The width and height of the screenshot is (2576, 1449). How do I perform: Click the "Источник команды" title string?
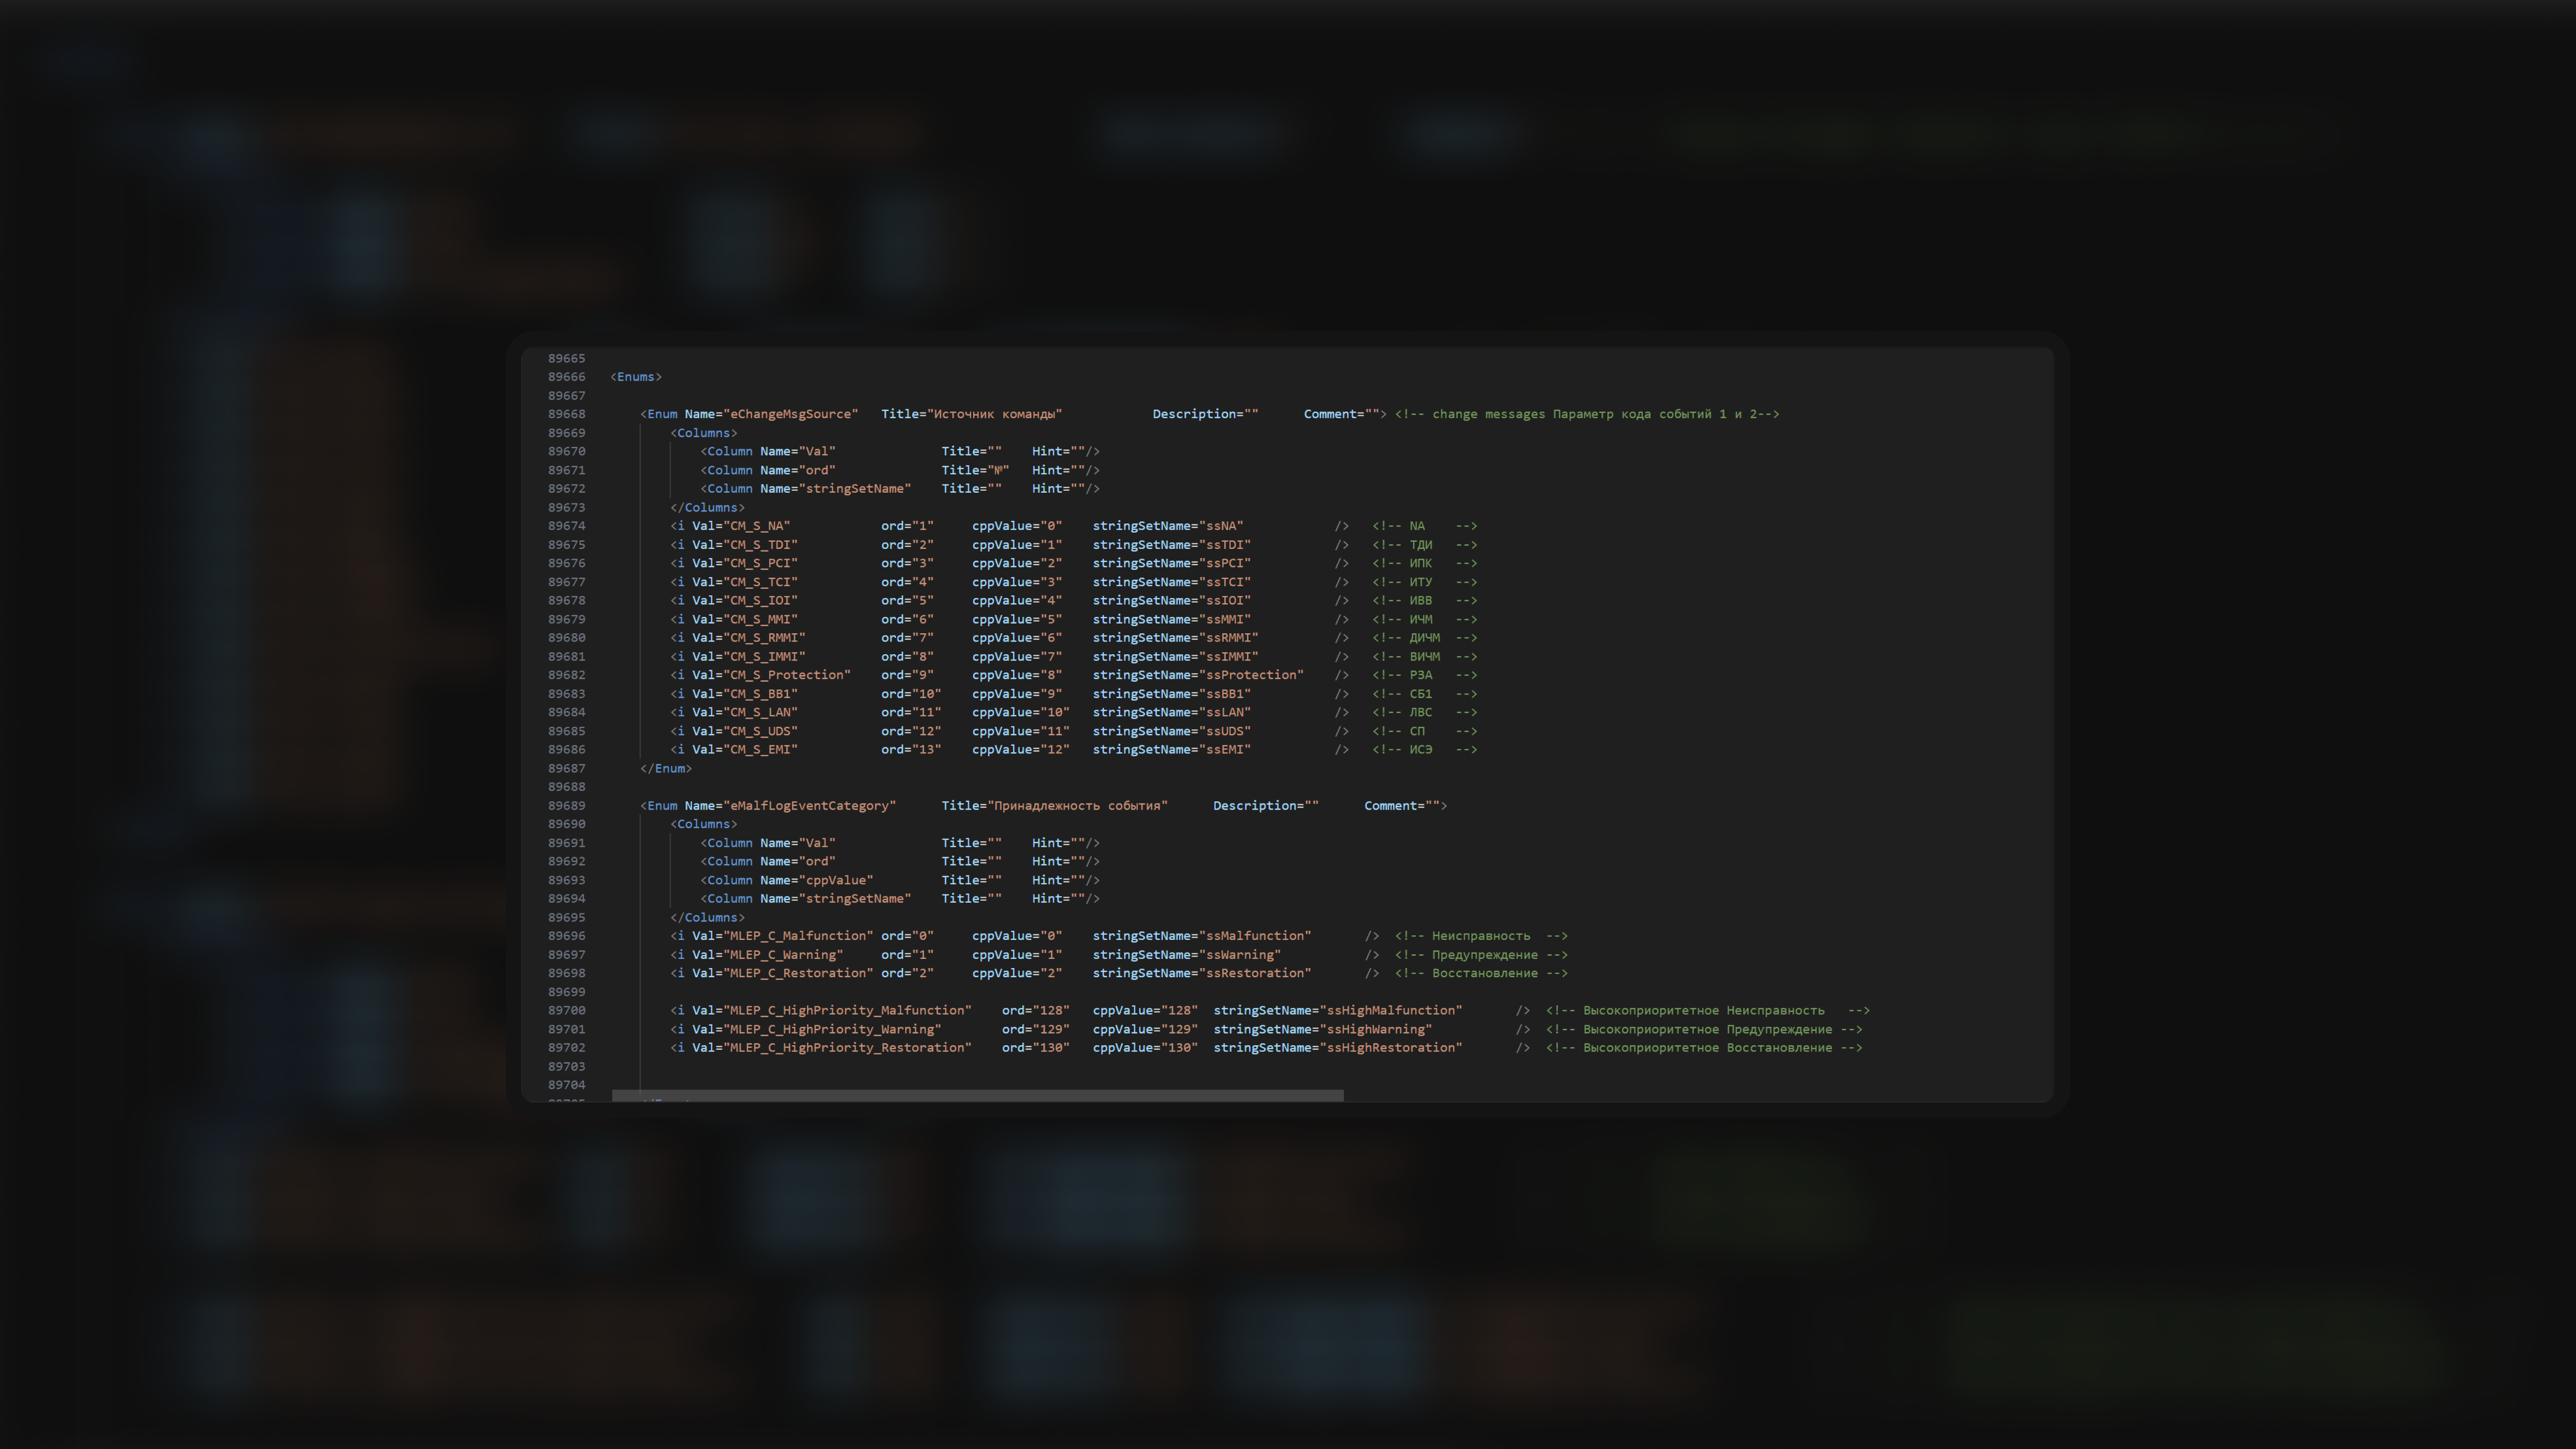coord(995,414)
